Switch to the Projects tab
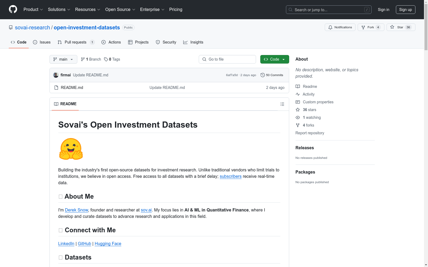Image resolution: width=428 pixels, height=267 pixels. pyautogui.click(x=138, y=42)
